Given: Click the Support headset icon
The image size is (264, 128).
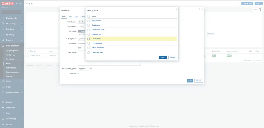Looking at the screenshot, I should [3, 102].
